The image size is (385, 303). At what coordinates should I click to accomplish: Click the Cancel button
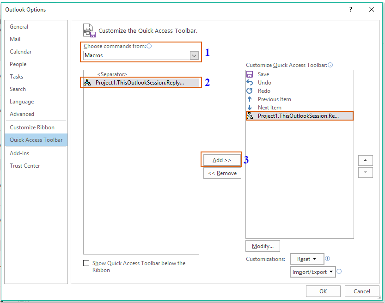[x=362, y=291]
